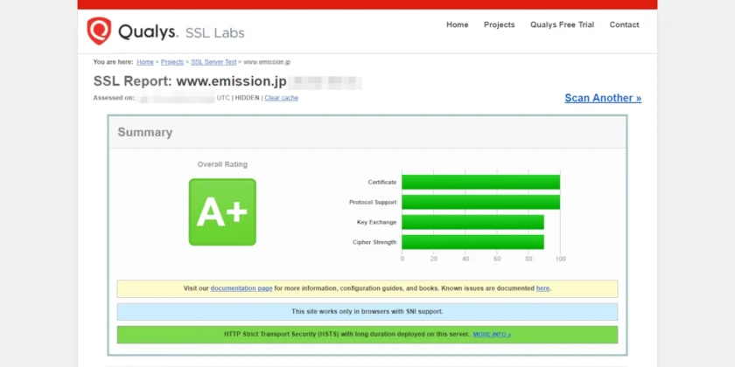The image size is (735, 367).
Task: Click the HIDDEN status text
Action: tap(247, 98)
